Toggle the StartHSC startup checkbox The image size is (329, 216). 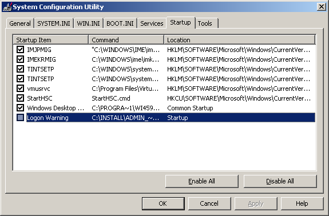pos(21,98)
